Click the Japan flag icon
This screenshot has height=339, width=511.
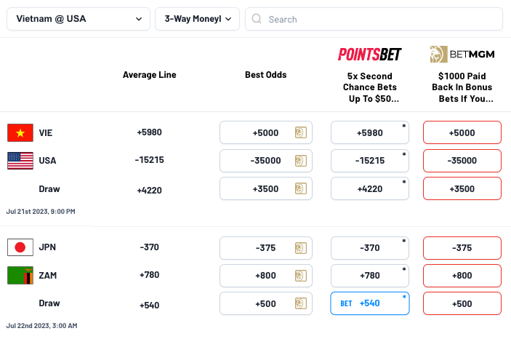pyautogui.click(x=20, y=247)
